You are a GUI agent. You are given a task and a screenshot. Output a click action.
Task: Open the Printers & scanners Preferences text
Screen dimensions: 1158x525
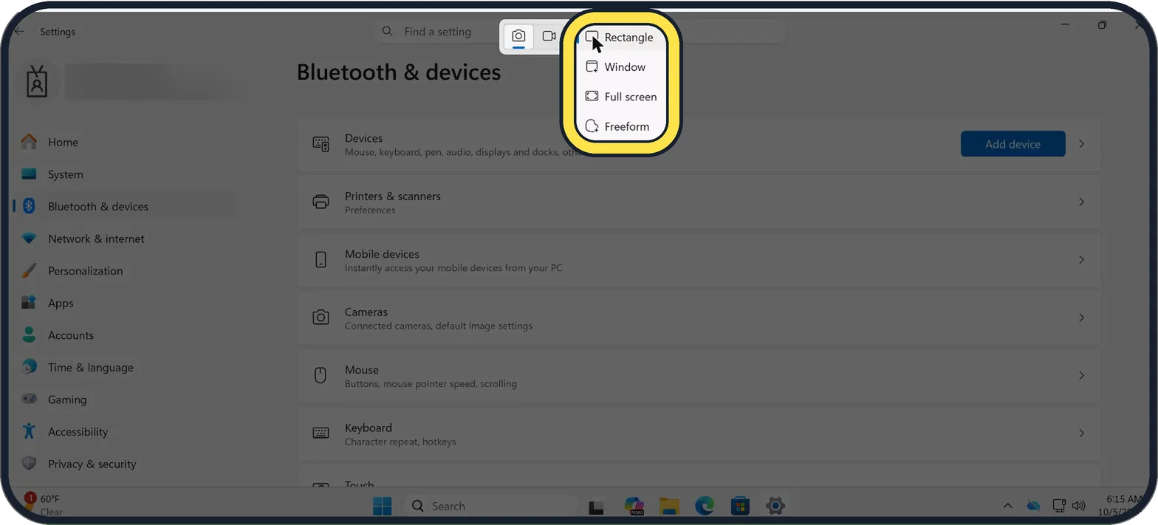click(x=370, y=210)
